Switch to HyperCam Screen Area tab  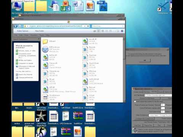(138, 92)
